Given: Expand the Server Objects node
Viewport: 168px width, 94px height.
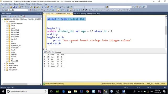Looking at the screenshot, I should coord(5,66).
